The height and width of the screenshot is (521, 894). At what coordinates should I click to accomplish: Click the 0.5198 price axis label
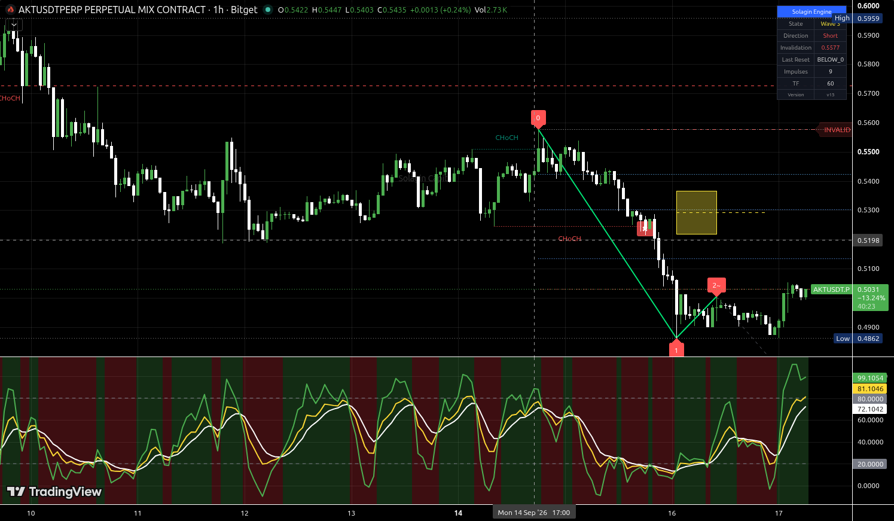click(x=868, y=240)
